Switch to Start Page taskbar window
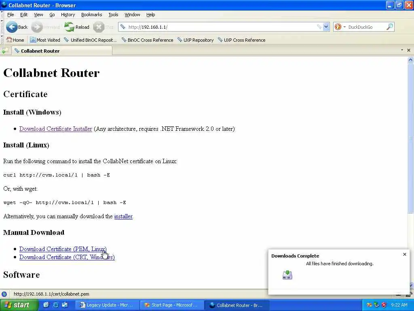414x311 pixels. point(171,305)
